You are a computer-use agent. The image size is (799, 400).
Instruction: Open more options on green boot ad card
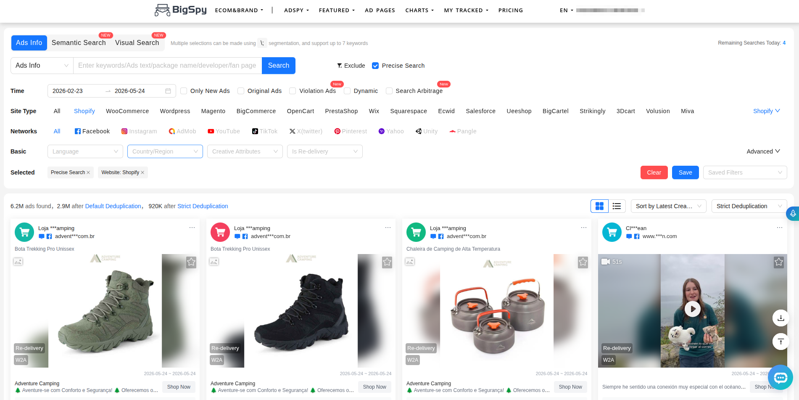click(x=192, y=228)
